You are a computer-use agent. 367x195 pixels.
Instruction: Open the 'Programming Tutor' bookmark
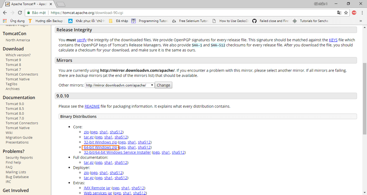click(x=149, y=21)
